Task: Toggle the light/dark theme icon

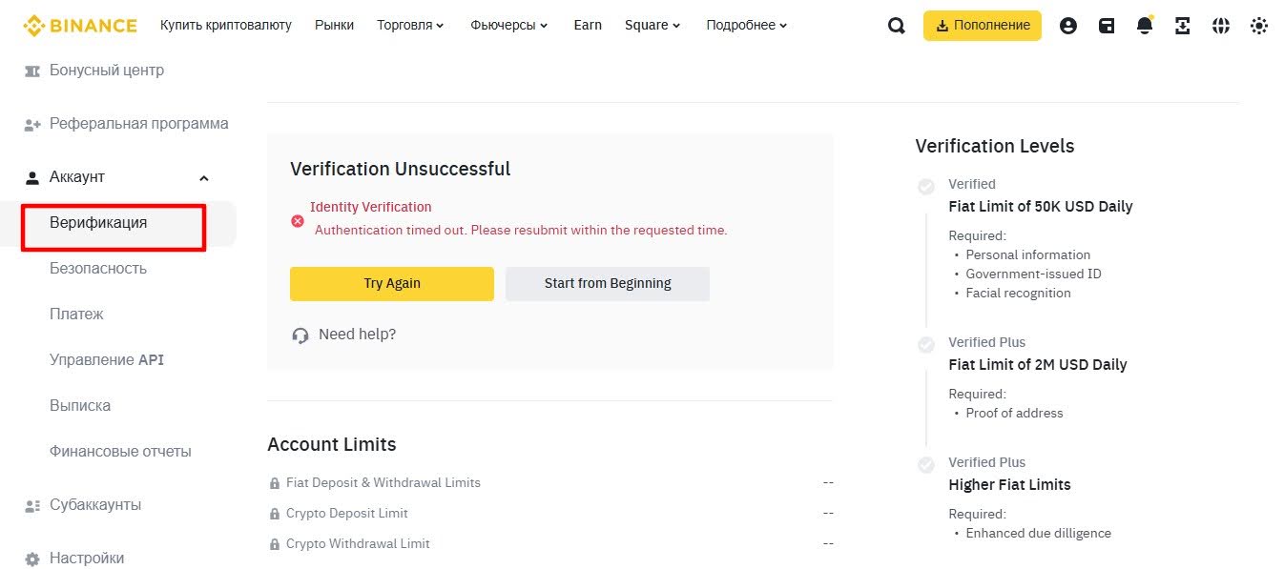Action: point(1259,26)
